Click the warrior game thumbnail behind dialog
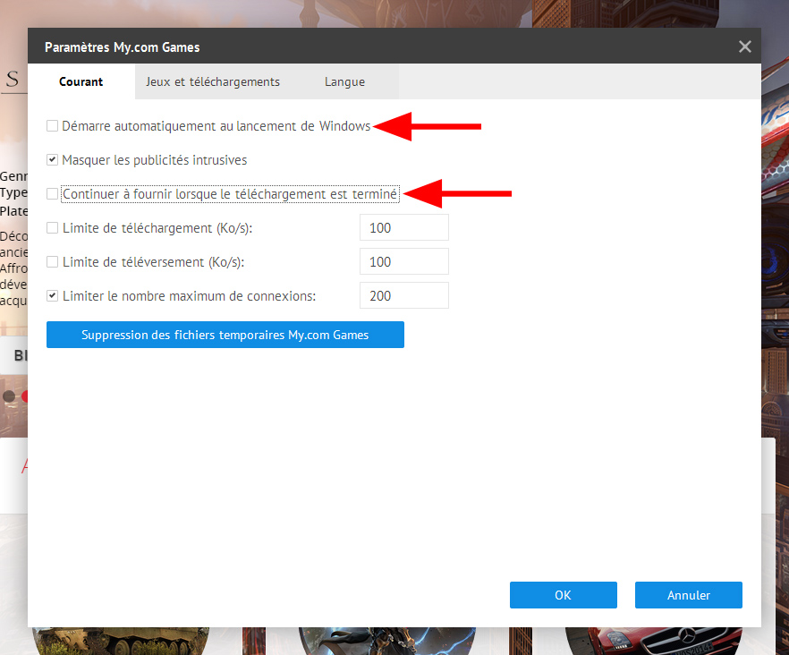Screen dimensions: 789x655 coord(387,641)
